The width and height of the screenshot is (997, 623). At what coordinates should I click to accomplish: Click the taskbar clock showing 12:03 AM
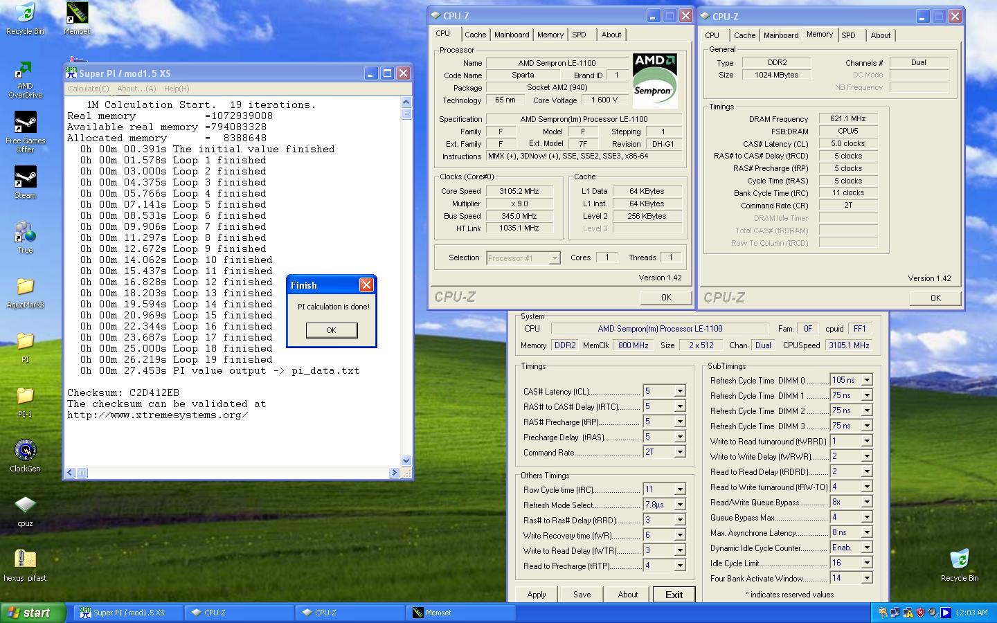pos(971,613)
